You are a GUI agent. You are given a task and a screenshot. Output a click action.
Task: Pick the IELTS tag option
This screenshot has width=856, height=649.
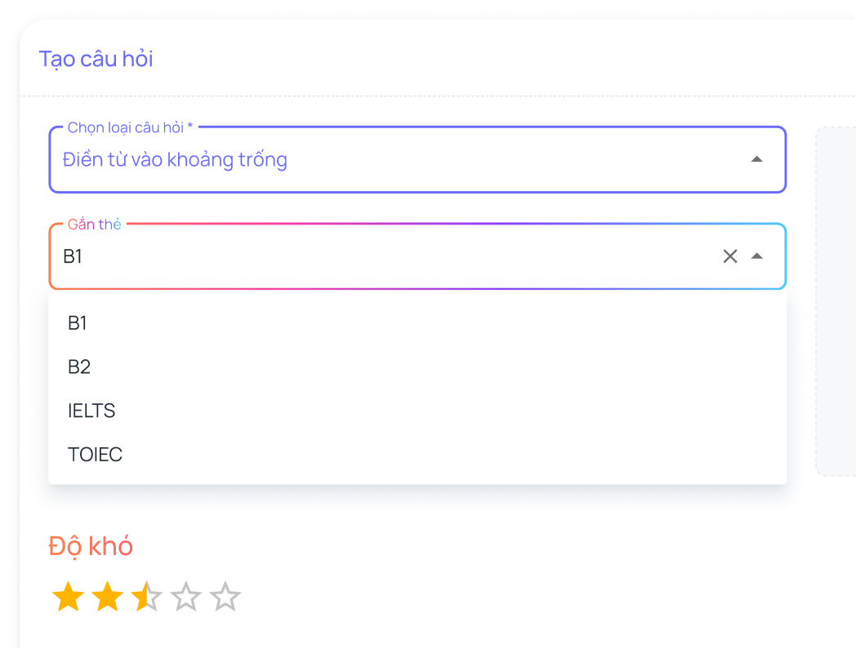pyautogui.click(x=91, y=411)
